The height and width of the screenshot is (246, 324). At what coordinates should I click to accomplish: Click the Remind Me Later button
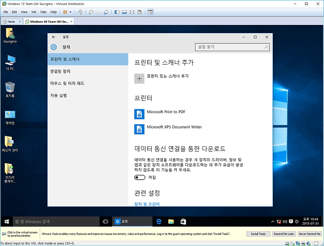tap(284, 234)
